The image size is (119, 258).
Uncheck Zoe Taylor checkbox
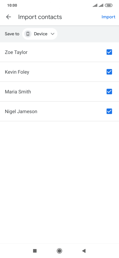tap(109, 52)
